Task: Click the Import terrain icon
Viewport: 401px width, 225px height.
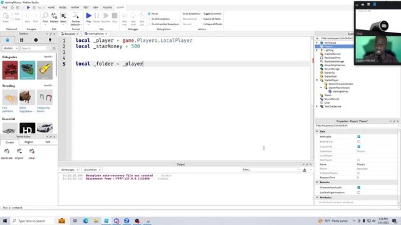Action: pos(19,151)
